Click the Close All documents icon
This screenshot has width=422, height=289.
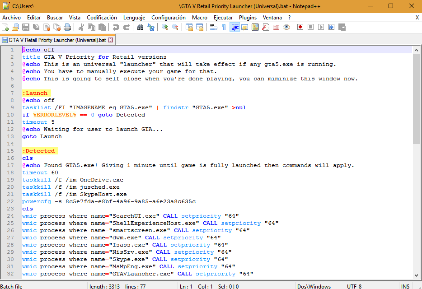click(57, 27)
